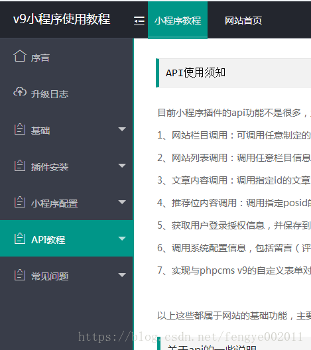
Task: Click the clipboard icon beside 插件安装
Action: click(20, 166)
